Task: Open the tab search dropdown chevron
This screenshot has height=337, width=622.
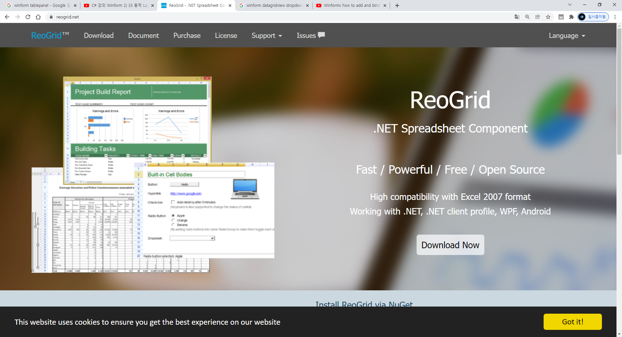Action: tap(570, 5)
